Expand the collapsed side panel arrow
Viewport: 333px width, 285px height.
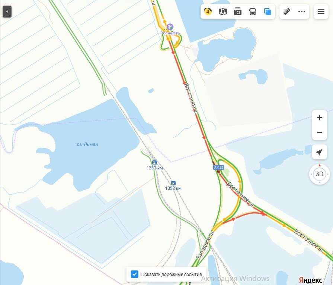click(x=7, y=12)
